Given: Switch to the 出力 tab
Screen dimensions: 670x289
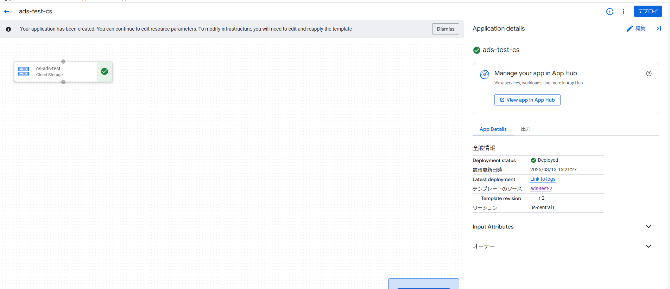Looking at the screenshot, I should click(526, 129).
